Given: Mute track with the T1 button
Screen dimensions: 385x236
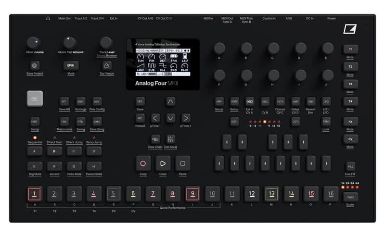Looking at the screenshot, I should pyautogui.click(x=350, y=50).
